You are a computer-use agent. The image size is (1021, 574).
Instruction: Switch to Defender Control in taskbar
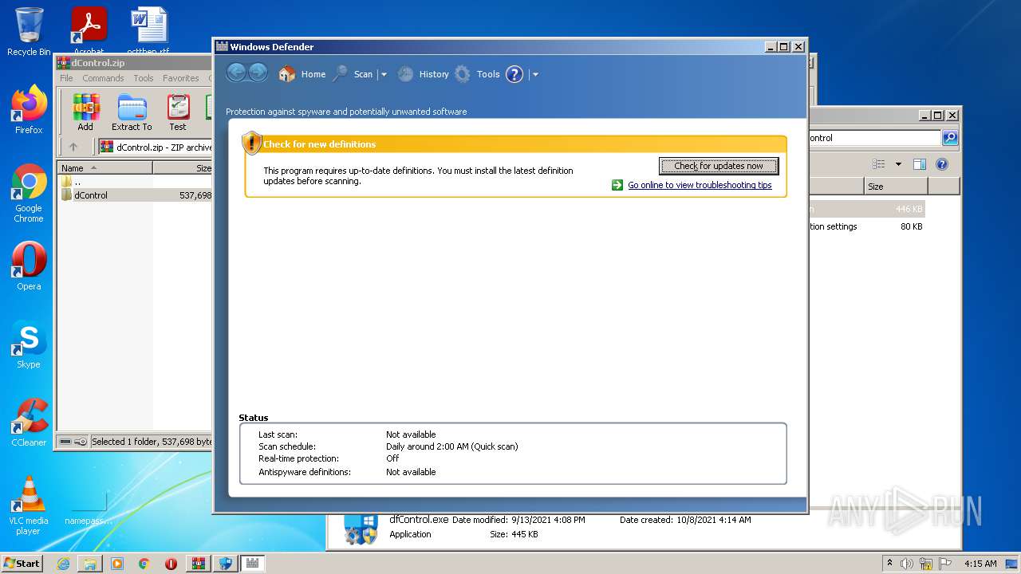click(x=226, y=564)
